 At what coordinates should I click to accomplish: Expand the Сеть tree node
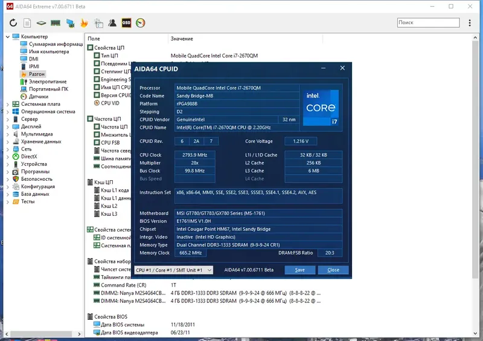point(8,149)
